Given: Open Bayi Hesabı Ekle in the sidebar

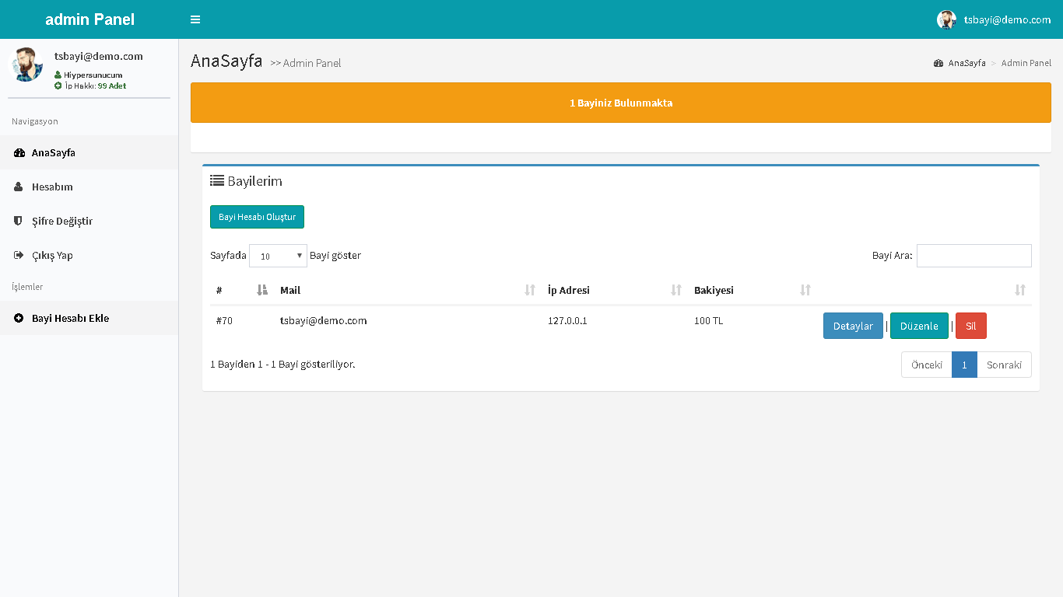Looking at the screenshot, I should pyautogui.click(x=89, y=319).
